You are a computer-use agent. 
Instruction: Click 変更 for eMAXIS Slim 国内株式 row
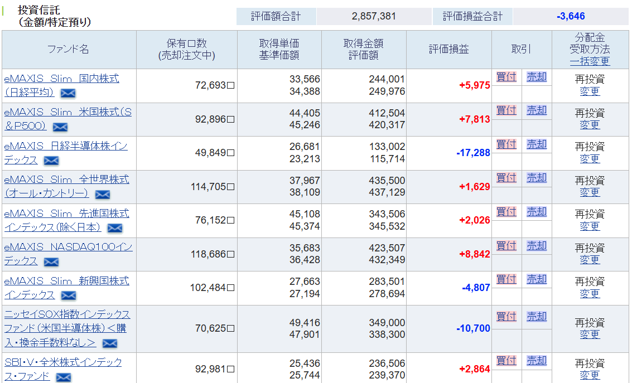tap(590, 91)
